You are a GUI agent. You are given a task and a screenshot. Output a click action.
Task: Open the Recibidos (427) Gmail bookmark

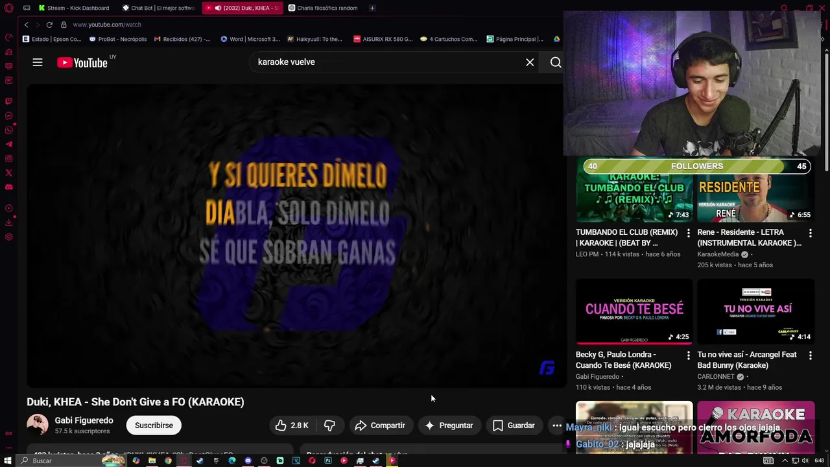[182, 39]
